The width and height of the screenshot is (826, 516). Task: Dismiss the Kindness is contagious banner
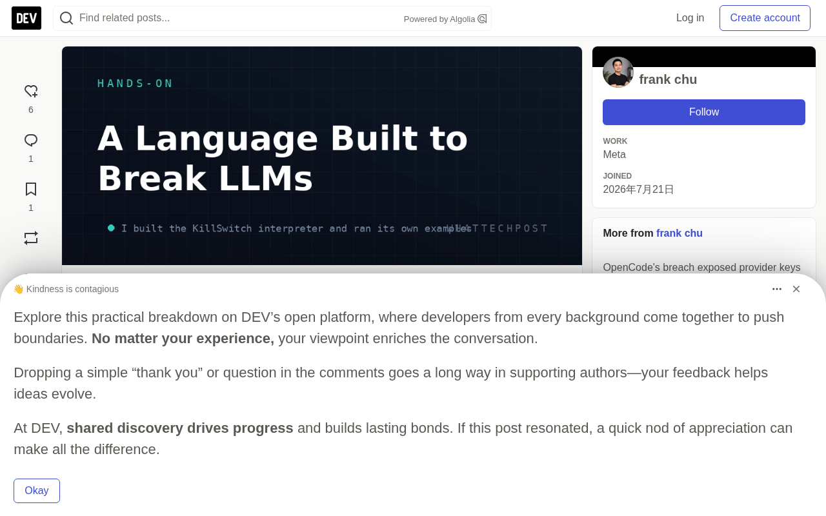pos(796,289)
